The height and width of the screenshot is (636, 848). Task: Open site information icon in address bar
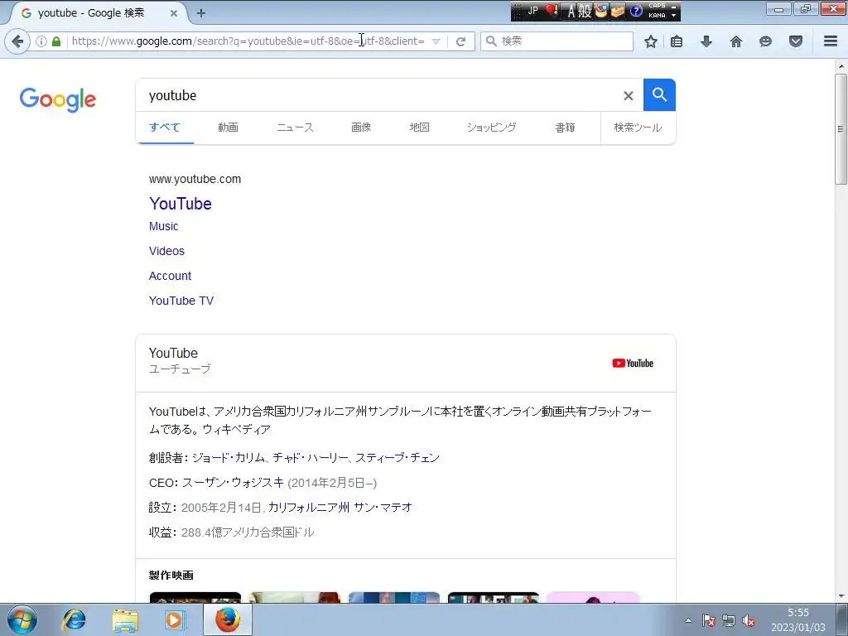point(41,41)
